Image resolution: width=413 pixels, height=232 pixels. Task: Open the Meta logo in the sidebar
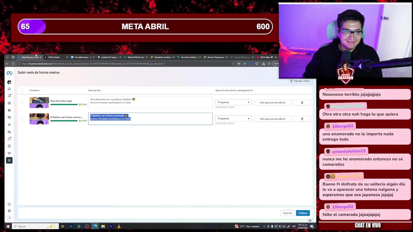pyautogui.click(x=9, y=73)
